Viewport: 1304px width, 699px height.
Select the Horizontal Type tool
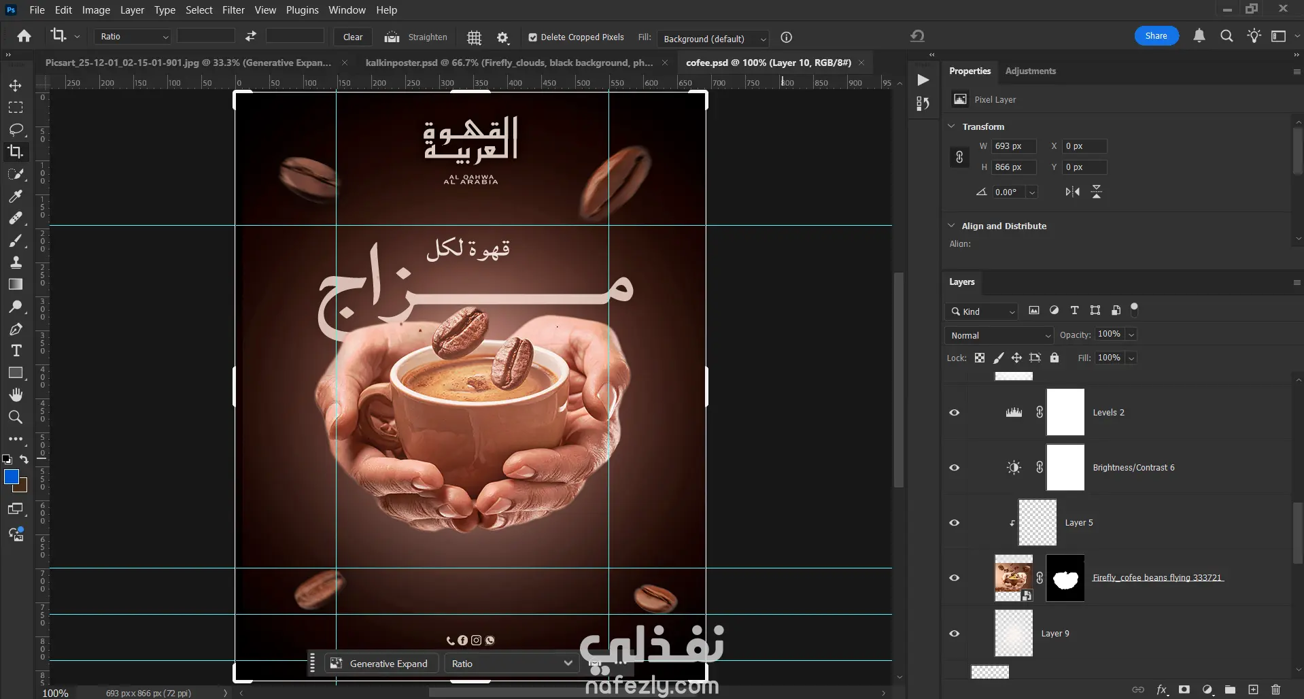(x=15, y=351)
